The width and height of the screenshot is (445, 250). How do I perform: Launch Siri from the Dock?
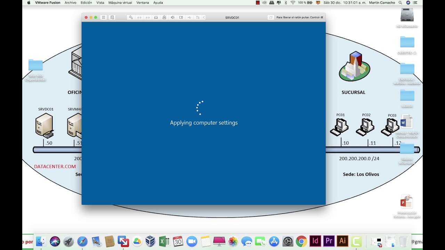click(55, 241)
